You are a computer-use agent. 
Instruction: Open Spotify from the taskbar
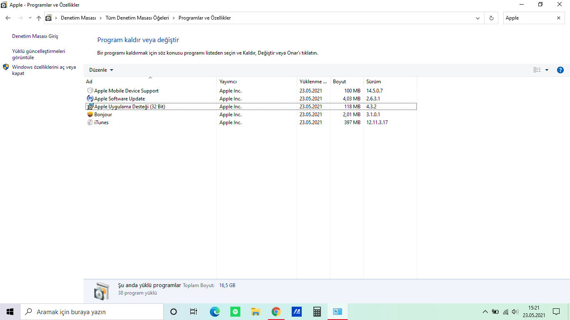(x=235, y=312)
